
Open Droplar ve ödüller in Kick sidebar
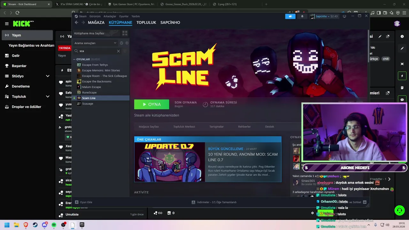click(27, 107)
